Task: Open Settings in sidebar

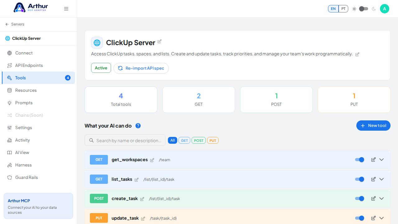Action: [x=38, y=128]
